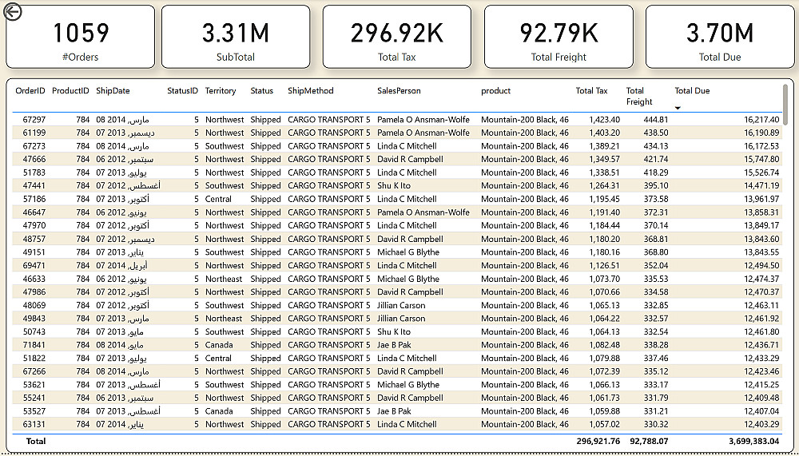Click David R Campbell in order 48757 row
This screenshot has width=799, height=456.
click(410, 239)
